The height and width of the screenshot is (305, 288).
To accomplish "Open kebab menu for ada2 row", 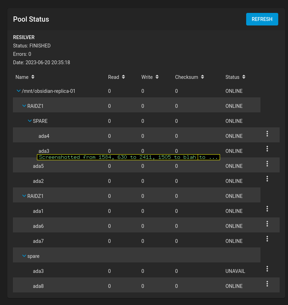I will click(267, 179).
